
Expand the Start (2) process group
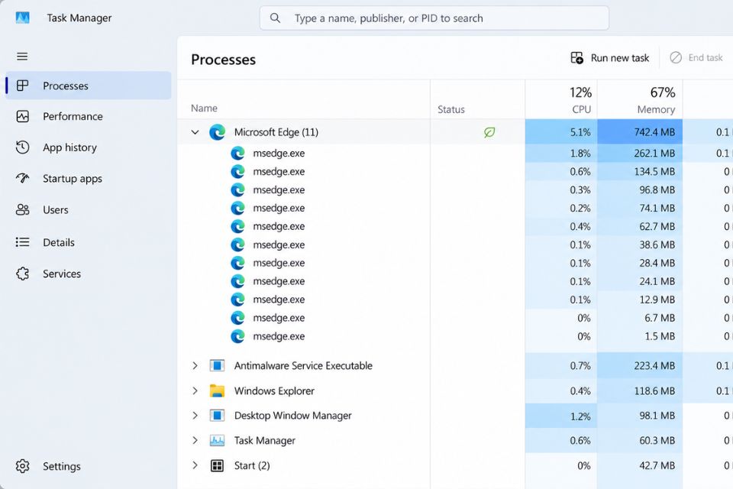click(x=195, y=465)
